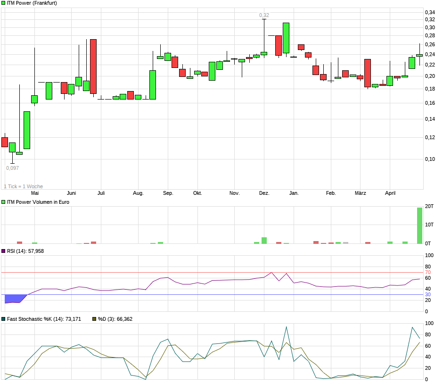Viewport: 443px width, 384px height.
Task: Select the tallest green volume bar at far right
Action: [x=419, y=225]
